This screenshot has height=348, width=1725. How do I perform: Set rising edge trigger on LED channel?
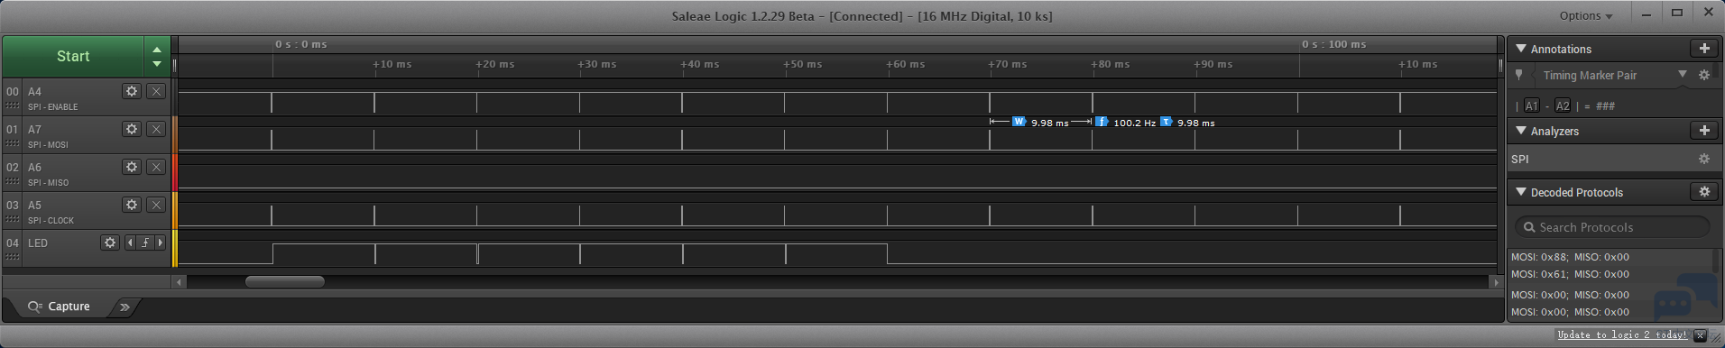(x=145, y=243)
